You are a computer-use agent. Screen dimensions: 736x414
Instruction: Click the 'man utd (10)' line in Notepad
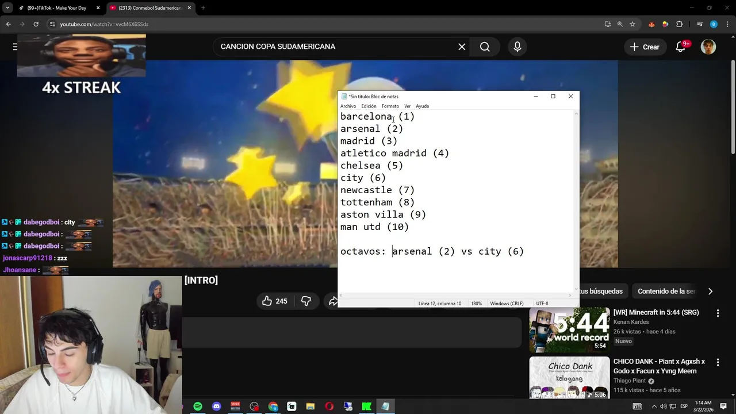click(x=374, y=227)
